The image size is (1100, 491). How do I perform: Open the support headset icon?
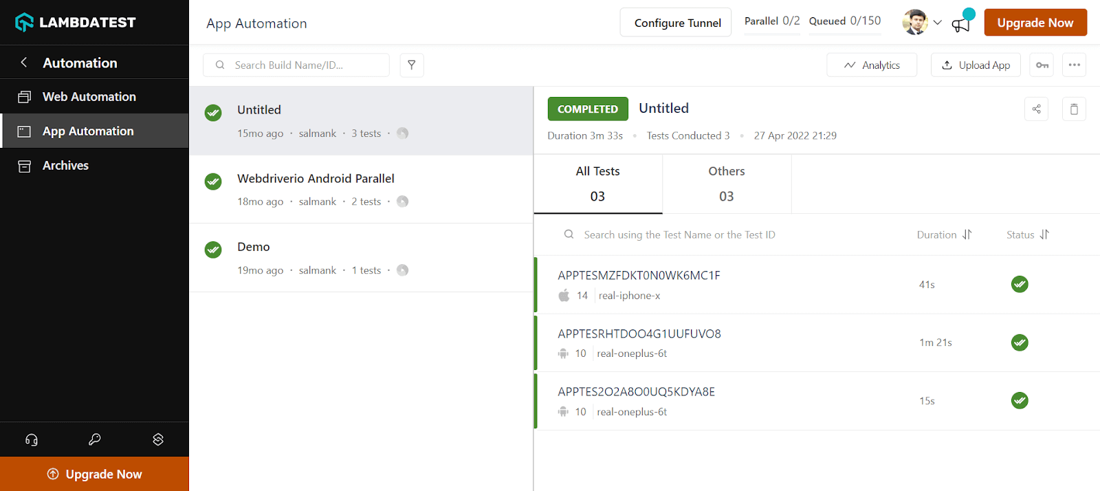[x=32, y=439]
